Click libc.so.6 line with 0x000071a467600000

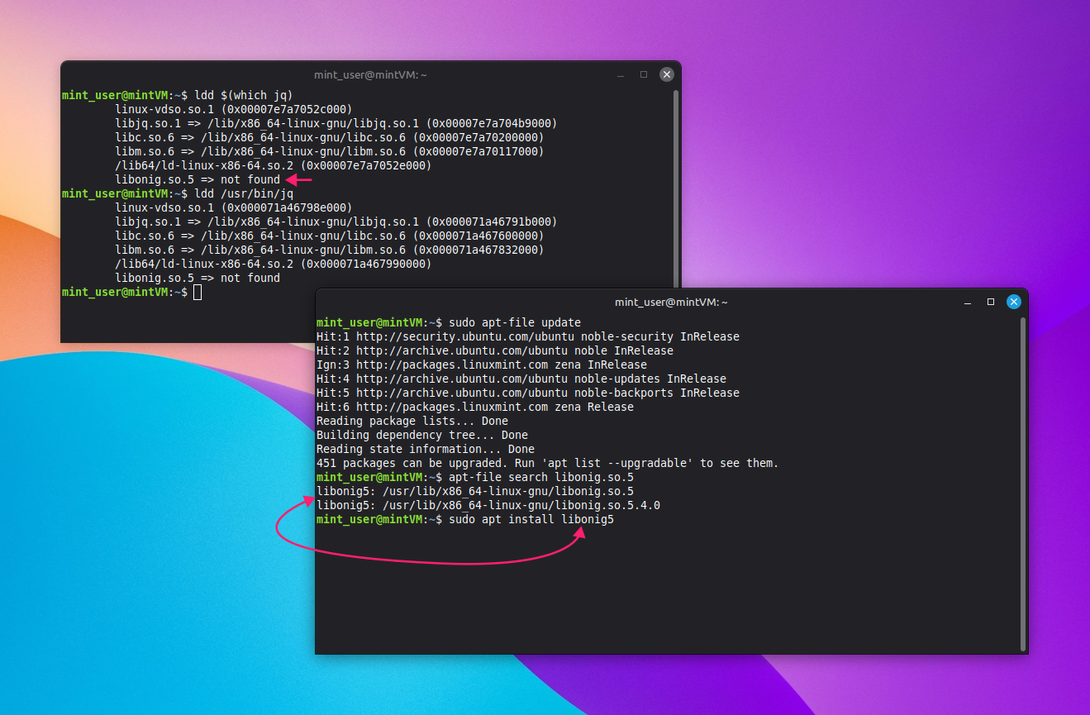coord(330,236)
